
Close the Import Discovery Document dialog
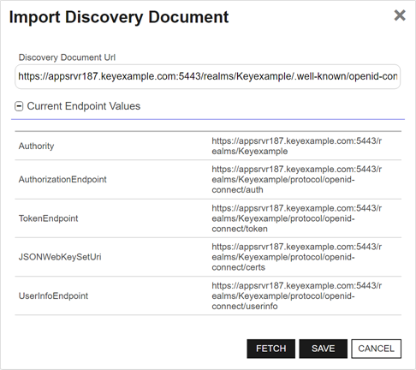(400, 15)
